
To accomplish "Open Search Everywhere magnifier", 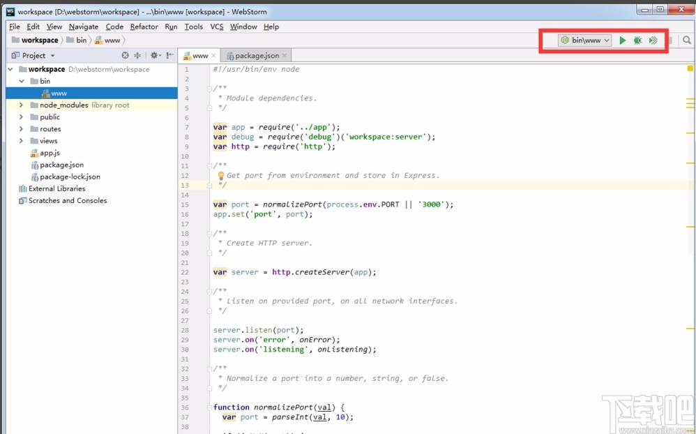I will point(687,40).
